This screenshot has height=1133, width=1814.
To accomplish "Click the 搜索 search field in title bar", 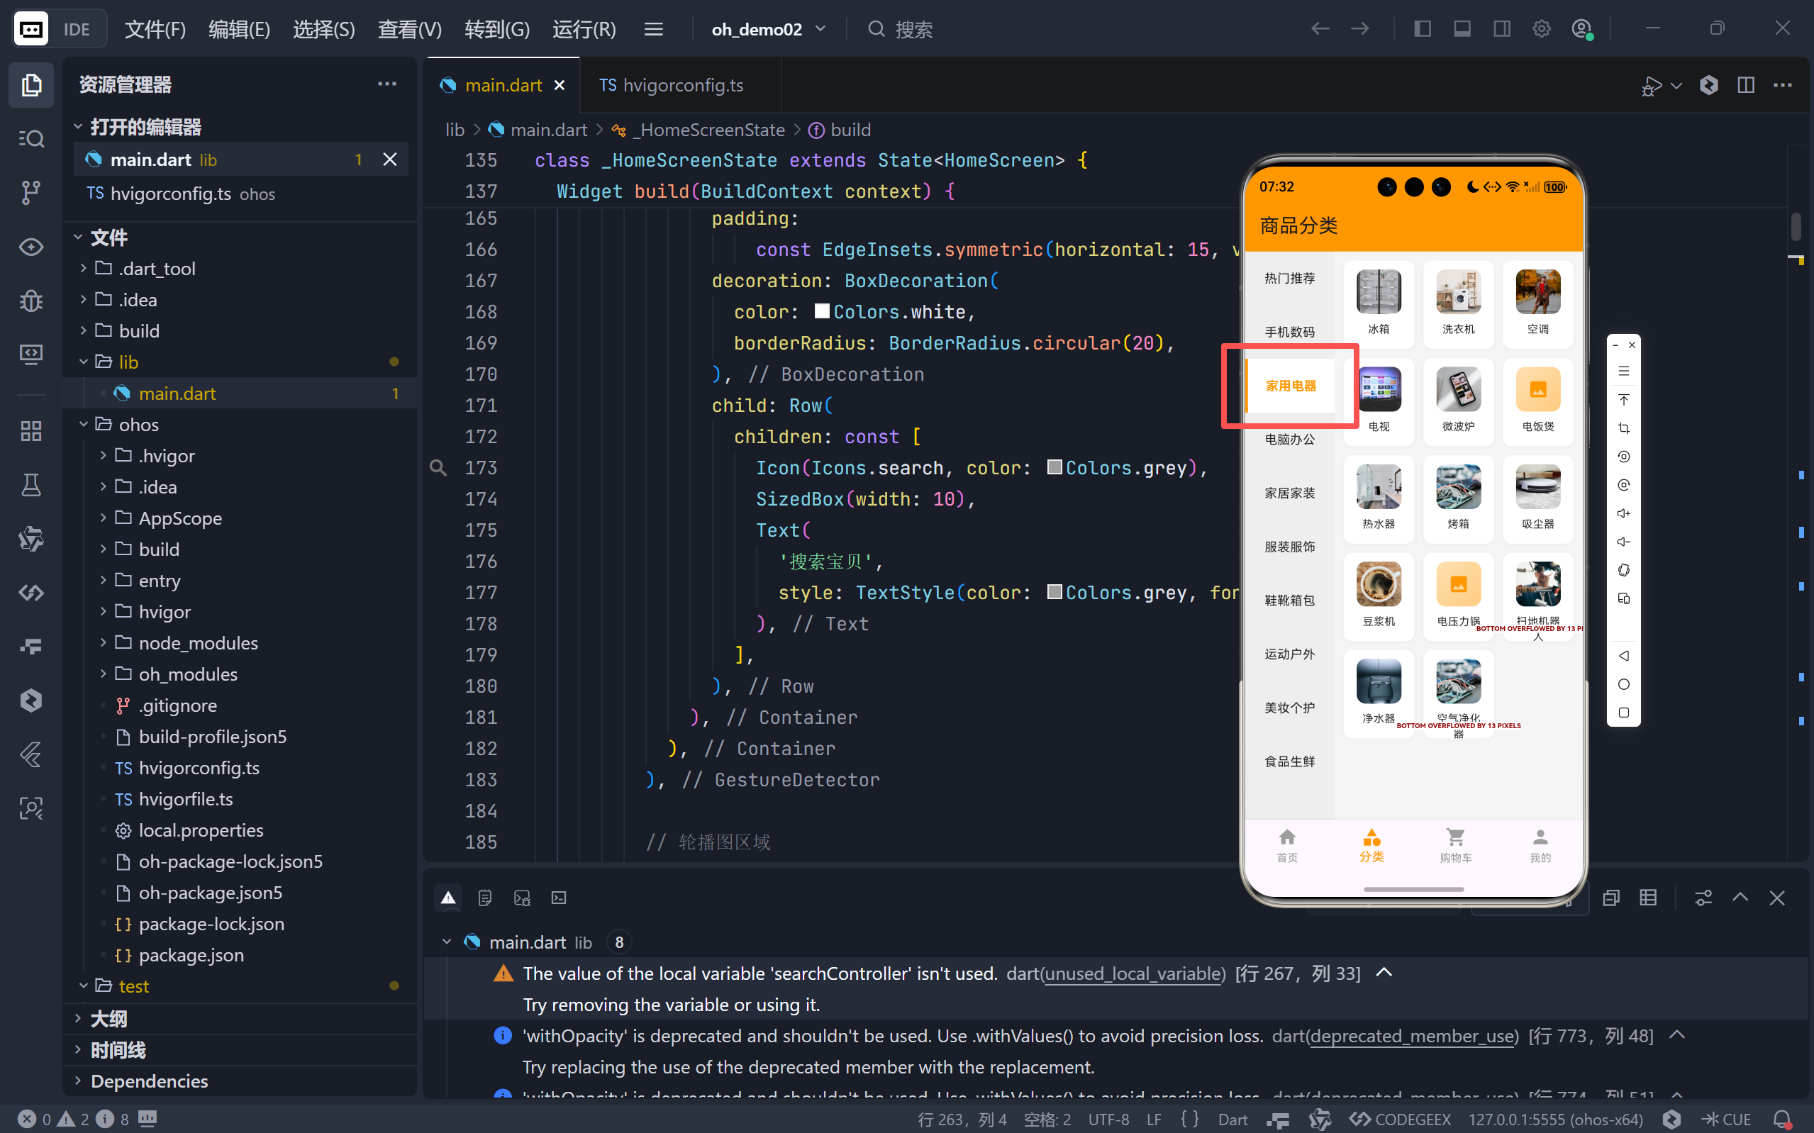I will click(913, 29).
